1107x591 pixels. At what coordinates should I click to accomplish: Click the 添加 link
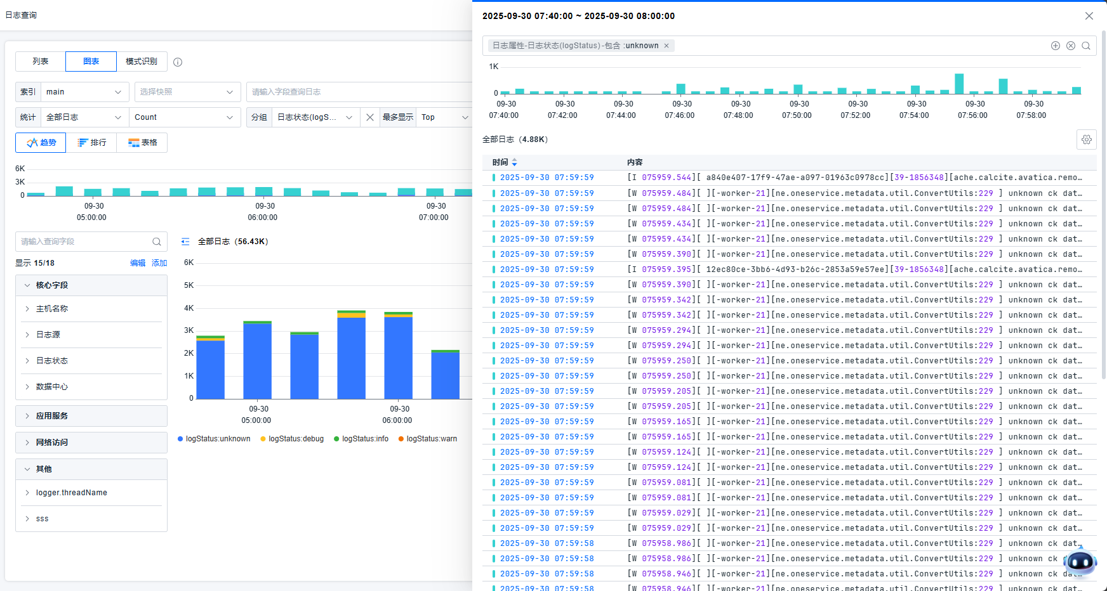159,263
